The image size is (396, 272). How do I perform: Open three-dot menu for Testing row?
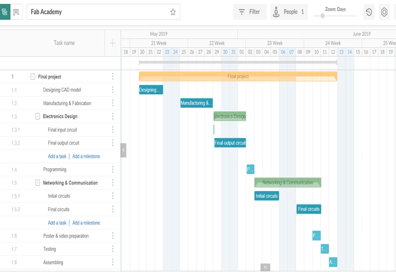[x=113, y=249]
